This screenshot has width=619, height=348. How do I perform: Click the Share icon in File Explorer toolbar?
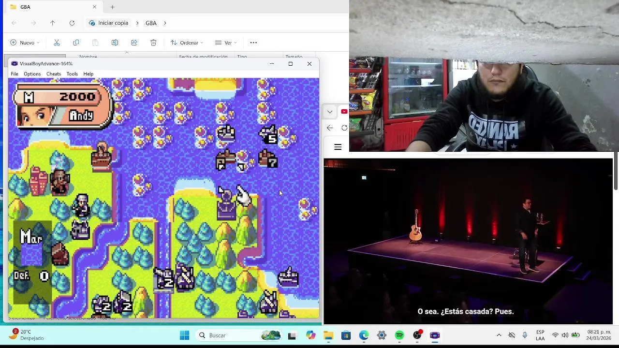pos(134,43)
